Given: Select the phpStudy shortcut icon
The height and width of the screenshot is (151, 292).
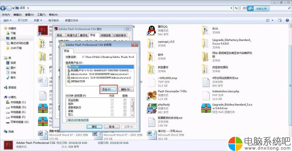Looking at the screenshot, I should [152, 109].
